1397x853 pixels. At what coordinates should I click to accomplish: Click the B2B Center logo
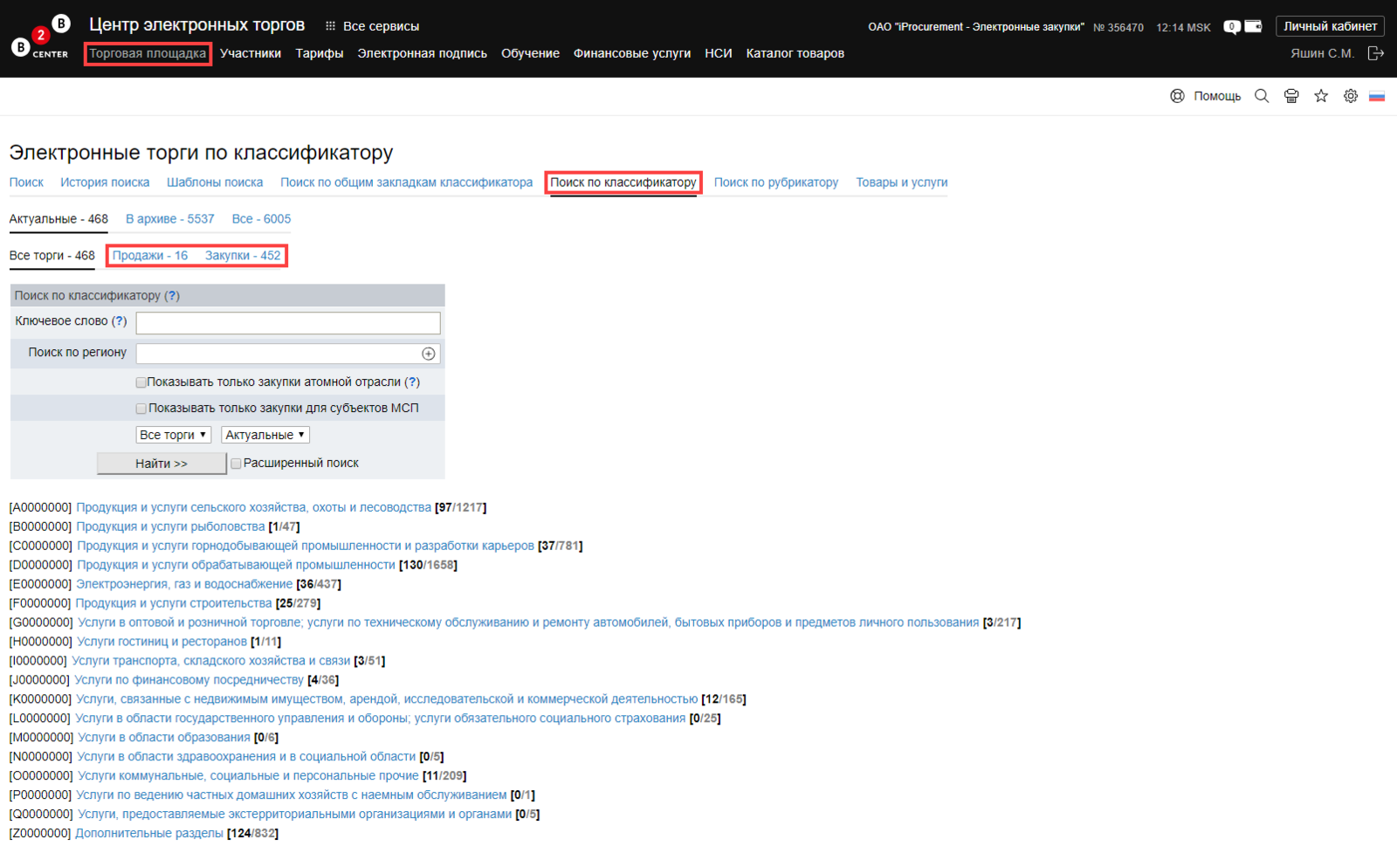click(40, 38)
